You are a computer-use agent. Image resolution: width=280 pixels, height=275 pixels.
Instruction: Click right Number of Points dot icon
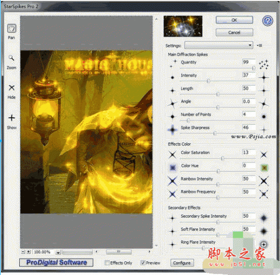click(264, 117)
